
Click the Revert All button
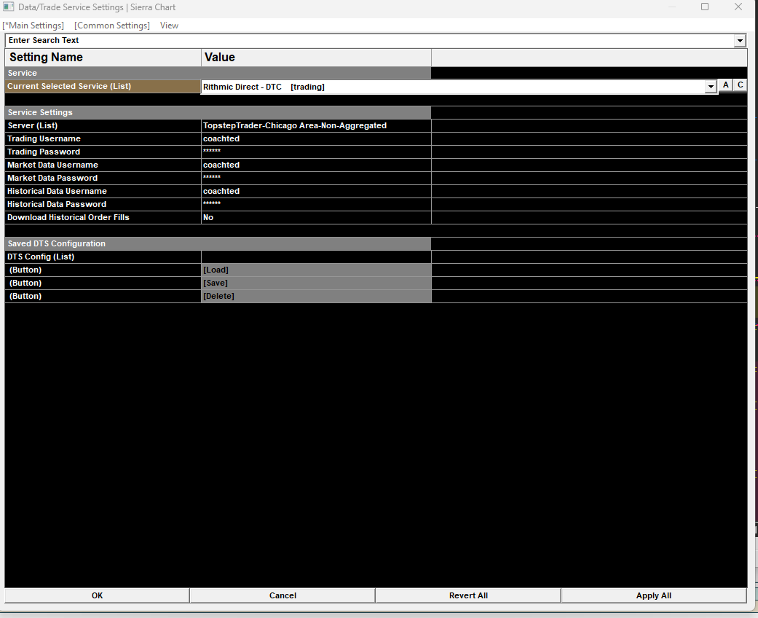tap(468, 595)
